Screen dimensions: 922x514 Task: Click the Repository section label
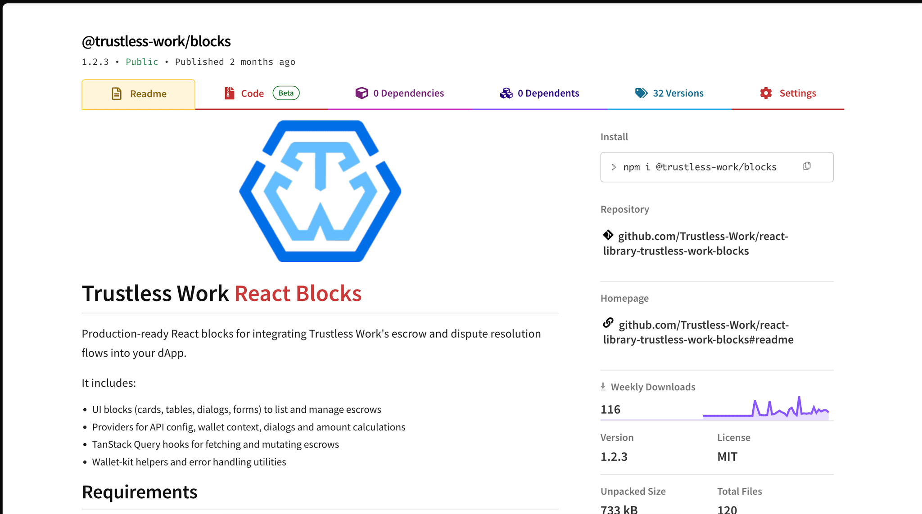click(x=625, y=210)
